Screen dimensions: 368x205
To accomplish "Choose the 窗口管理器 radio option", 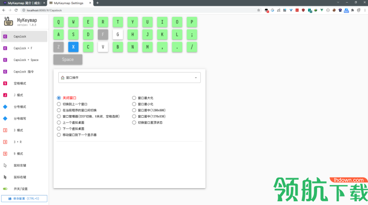I will (x=59, y=116).
